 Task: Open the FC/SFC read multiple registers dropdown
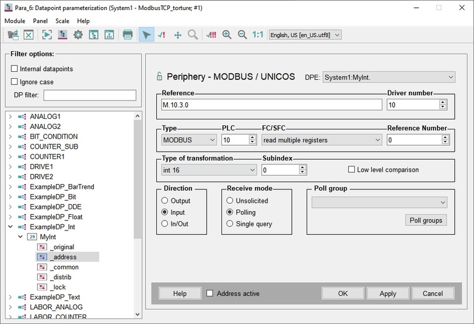point(321,140)
